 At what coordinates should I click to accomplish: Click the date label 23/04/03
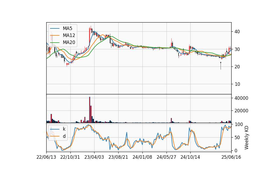[94, 157]
